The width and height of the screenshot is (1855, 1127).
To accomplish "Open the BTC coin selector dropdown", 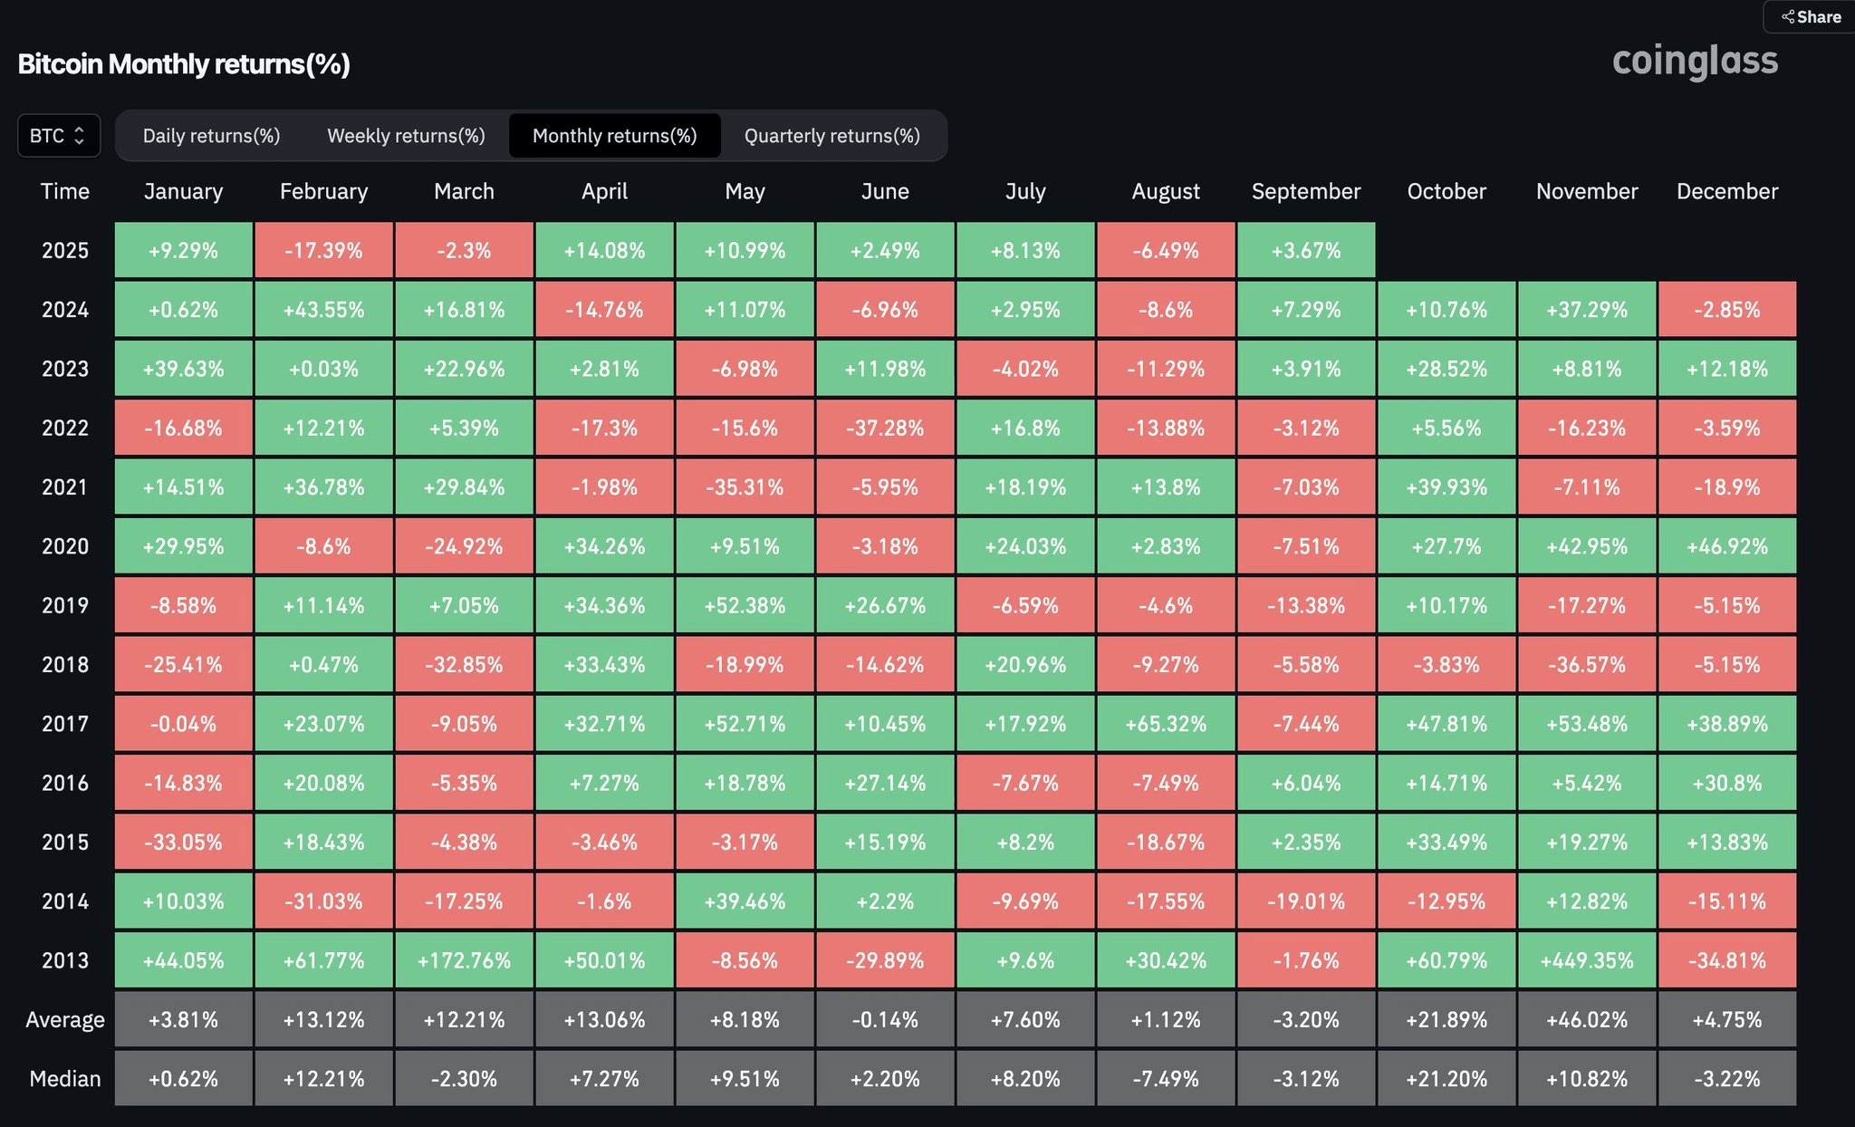I will (x=58, y=136).
